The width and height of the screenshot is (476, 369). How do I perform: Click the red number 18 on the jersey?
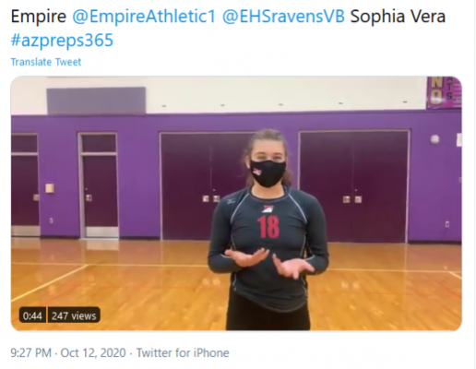[x=268, y=227]
